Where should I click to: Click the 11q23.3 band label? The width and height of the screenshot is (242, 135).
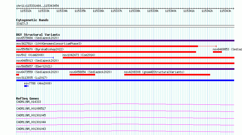22,23
